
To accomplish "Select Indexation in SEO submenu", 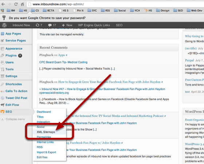I will pyautogui.click(x=43, y=122).
